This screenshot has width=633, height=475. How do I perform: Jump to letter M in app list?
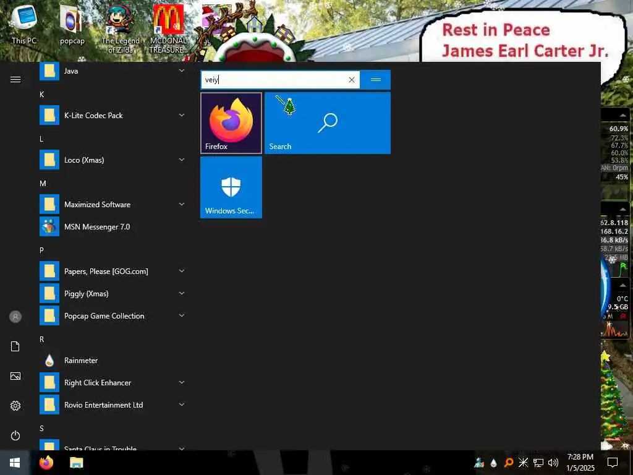pos(43,184)
